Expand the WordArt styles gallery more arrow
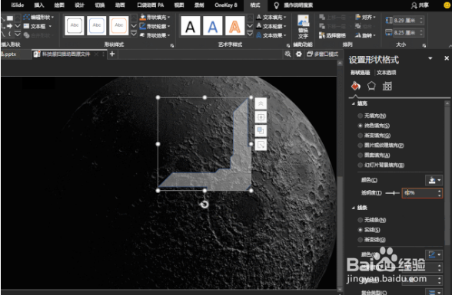The width and height of the screenshot is (452, 295). 250,34
